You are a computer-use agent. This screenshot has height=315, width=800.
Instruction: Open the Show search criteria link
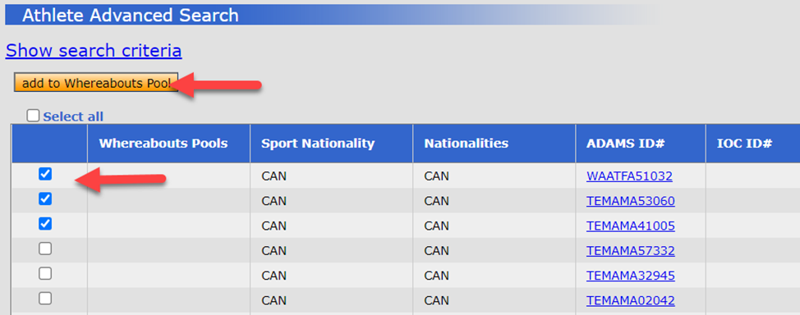point(94,51)
